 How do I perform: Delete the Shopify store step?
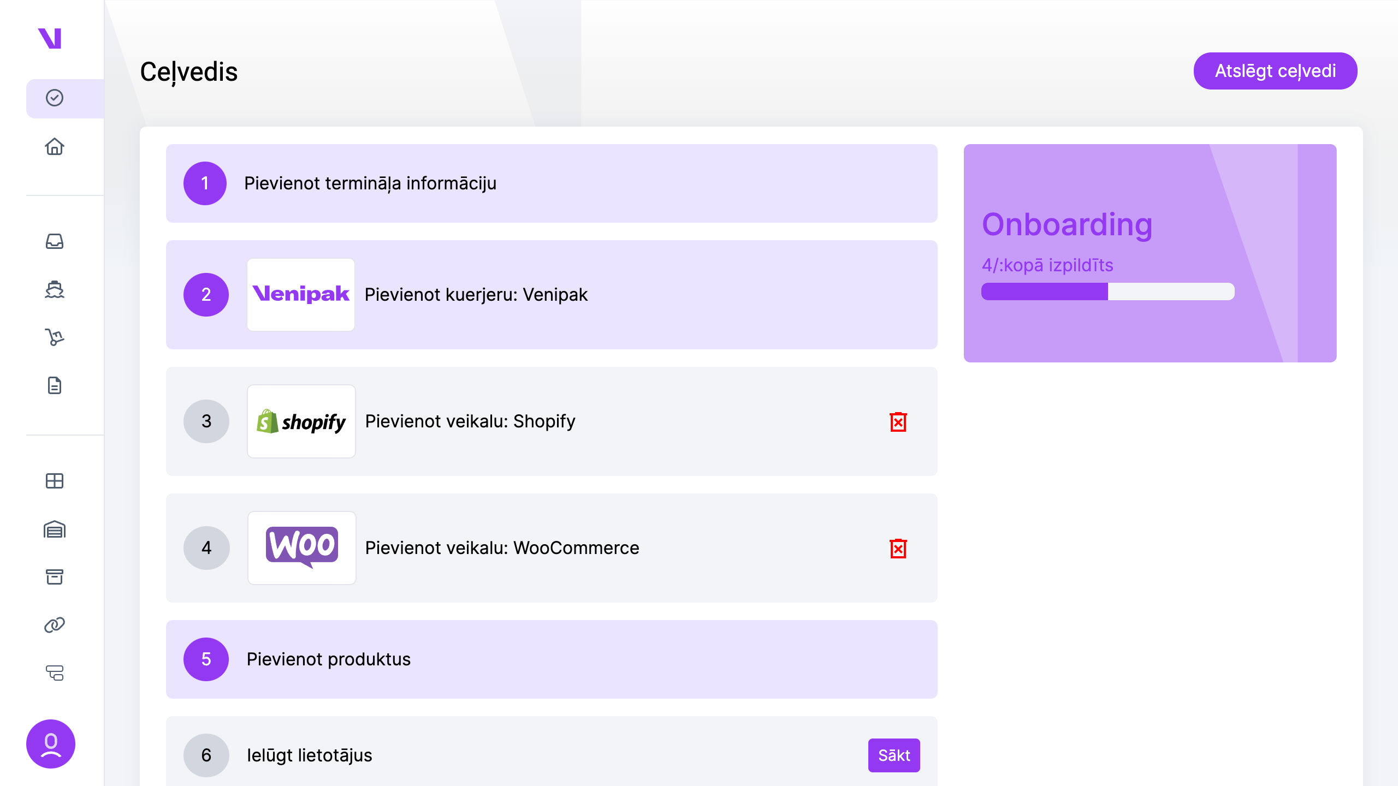pyautogui.click(x=898, y=421)
